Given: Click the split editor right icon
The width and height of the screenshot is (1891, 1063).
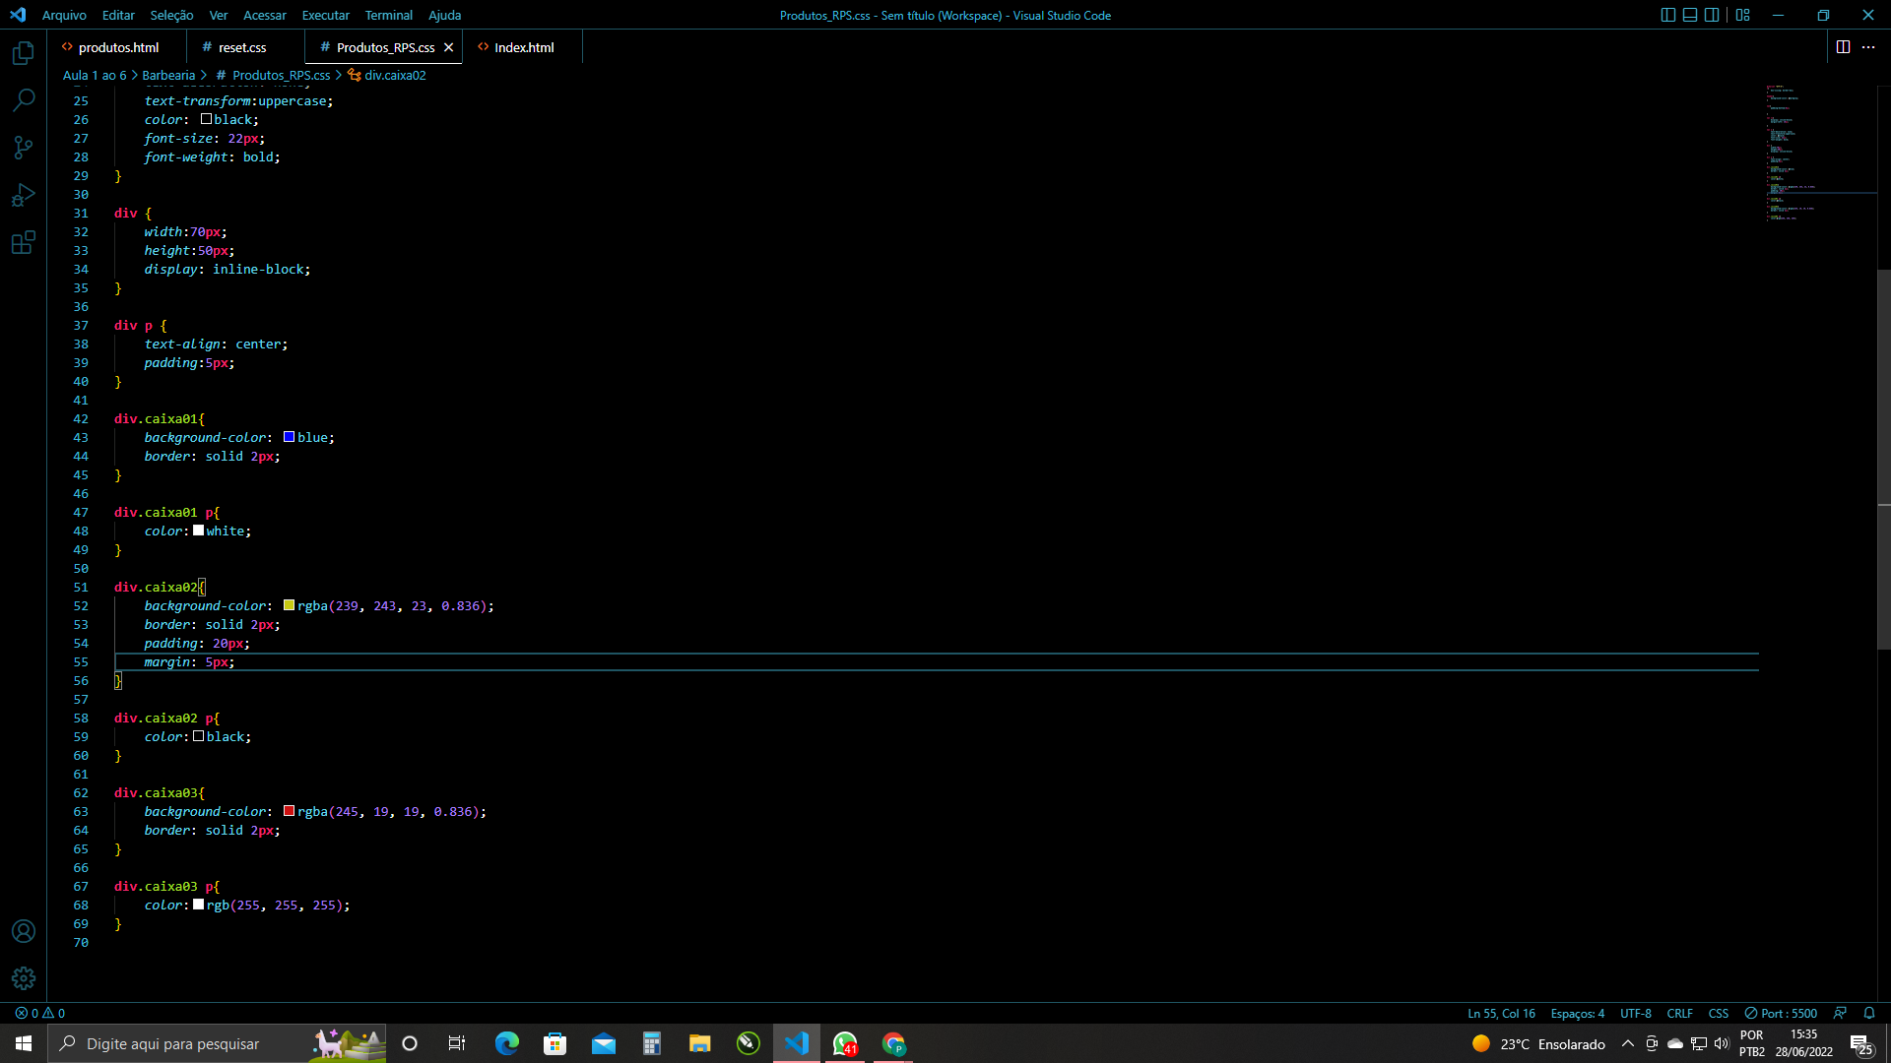Looking at the screenshot, I should [1843, 46].
